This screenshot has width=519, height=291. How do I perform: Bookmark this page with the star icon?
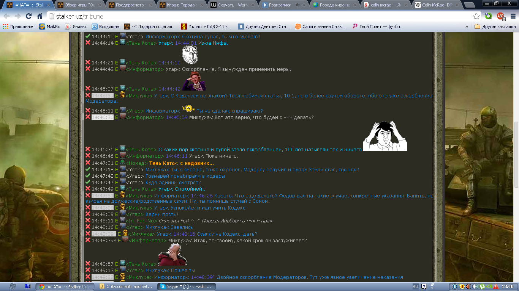476,16
